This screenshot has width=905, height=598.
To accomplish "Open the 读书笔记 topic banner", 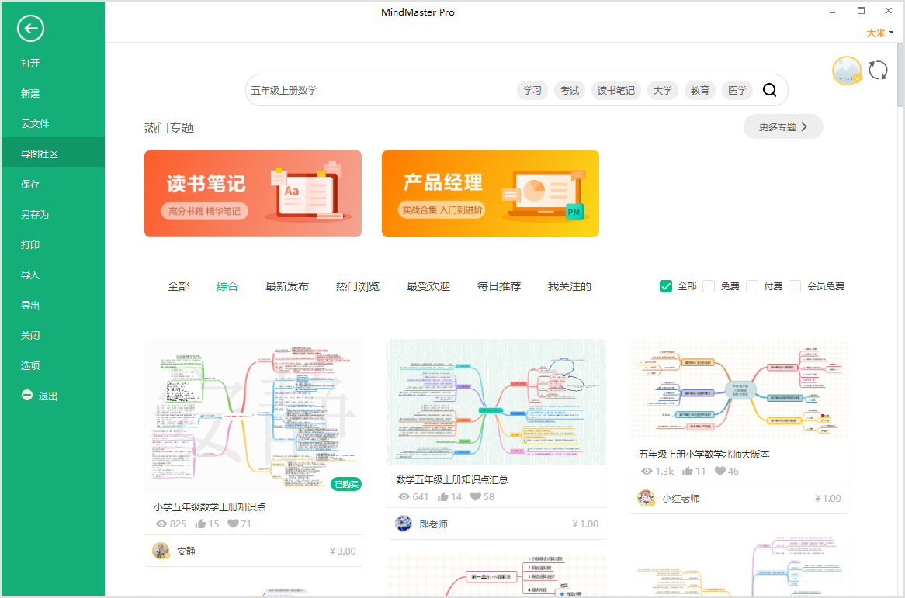I will [x=253, y=193].
